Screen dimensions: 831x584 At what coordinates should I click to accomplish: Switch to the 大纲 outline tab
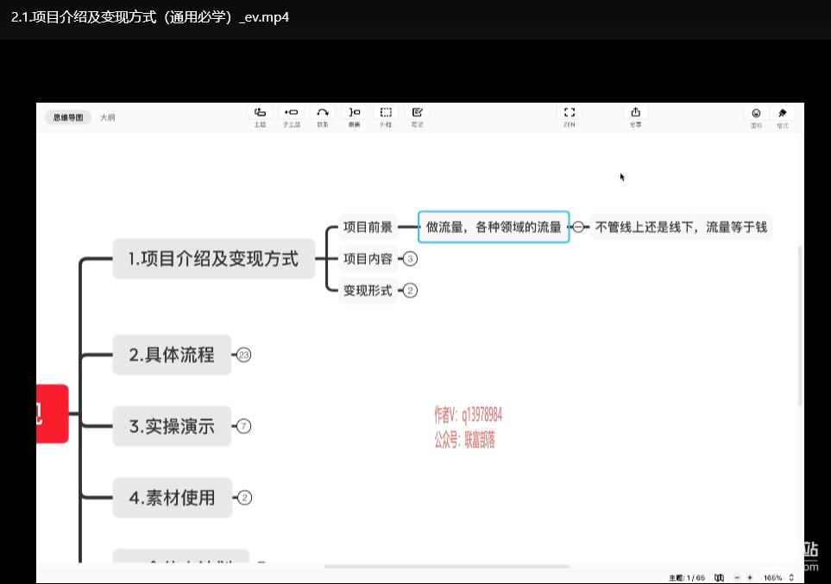point(107,117)
